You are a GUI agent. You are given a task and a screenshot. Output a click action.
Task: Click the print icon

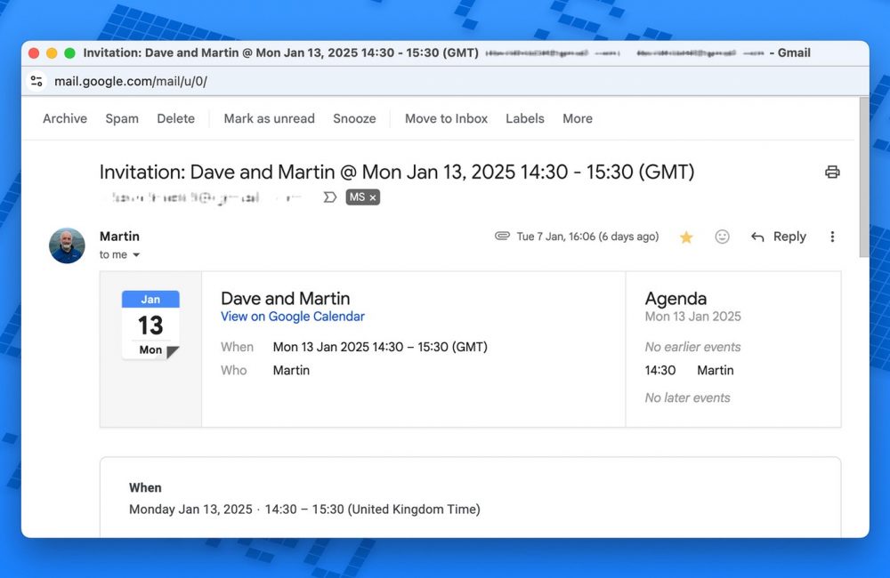click(832, 173)
